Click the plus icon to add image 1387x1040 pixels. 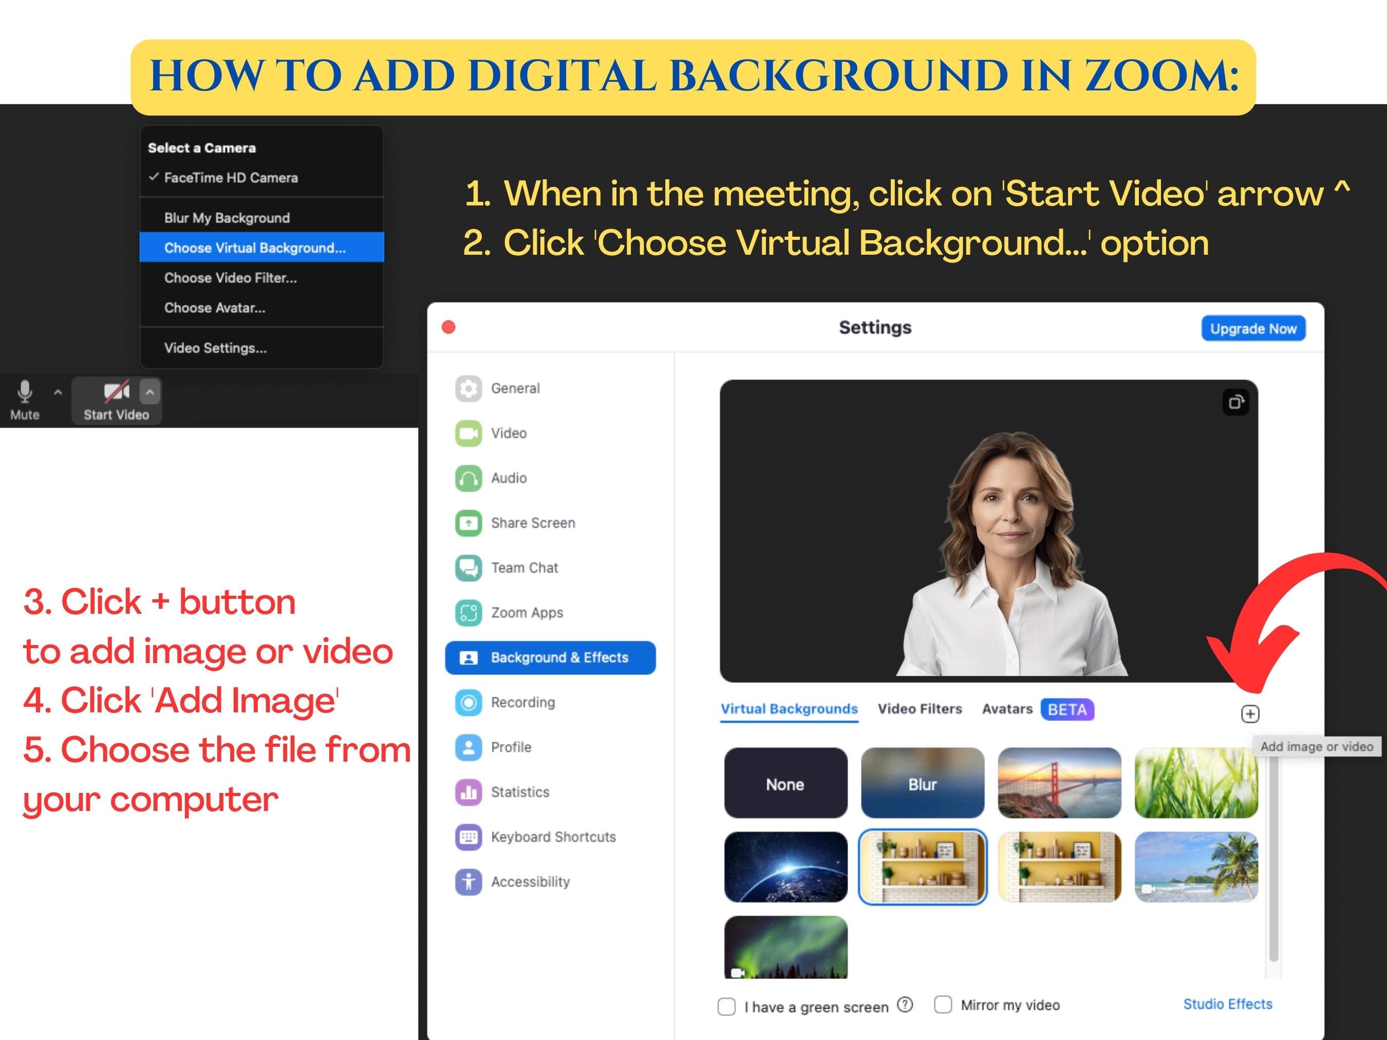[1250, 713]
